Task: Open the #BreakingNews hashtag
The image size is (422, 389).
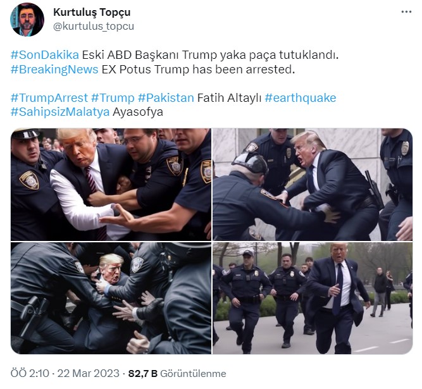Action: 54,70
